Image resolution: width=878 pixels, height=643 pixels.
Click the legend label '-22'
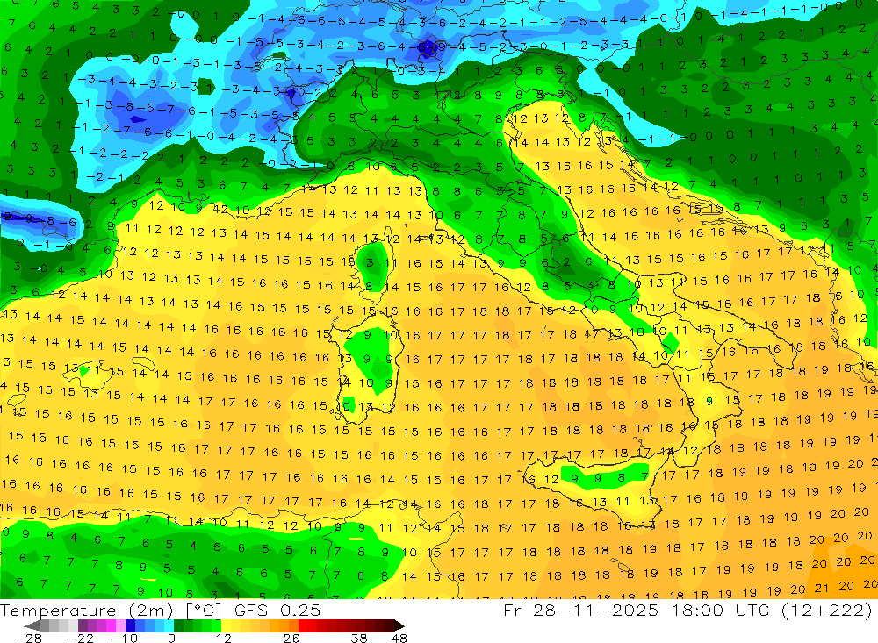(80, 638)
